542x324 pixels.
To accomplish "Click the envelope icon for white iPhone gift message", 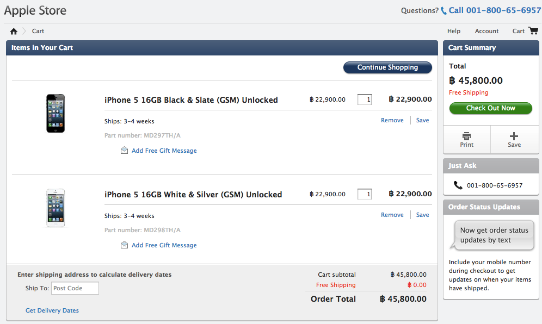I will coord(124,245).
